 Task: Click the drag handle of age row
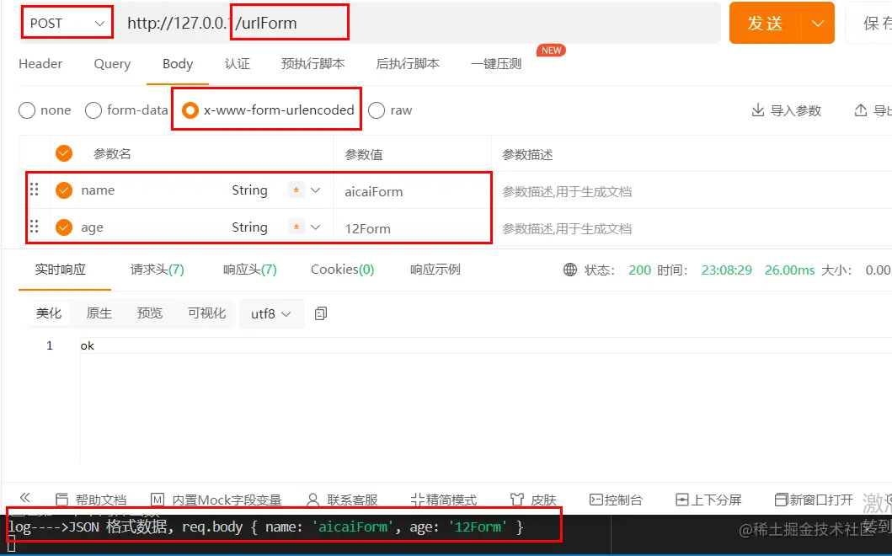coord(35,227)
